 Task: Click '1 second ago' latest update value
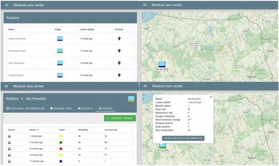coord(195,102)
